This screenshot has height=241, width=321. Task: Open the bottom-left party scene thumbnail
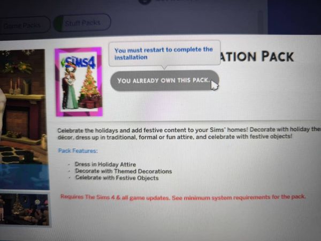pyautogui.click(x=24, y=209)
